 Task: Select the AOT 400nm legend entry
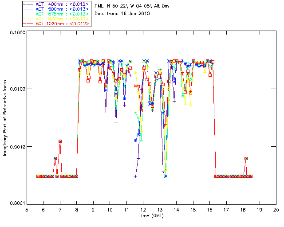[56, 4]
